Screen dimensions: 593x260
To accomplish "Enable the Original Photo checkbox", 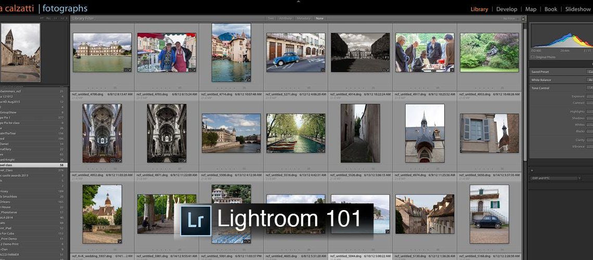I will [x=533, y=57].
